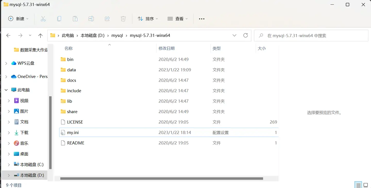Open recent locations dropdown chevron

pos(30,36)
